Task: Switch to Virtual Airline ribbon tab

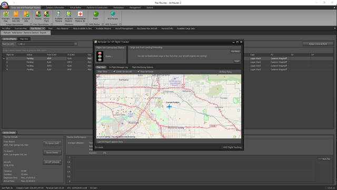Action: pyautogui.click(x=75, y=7)
